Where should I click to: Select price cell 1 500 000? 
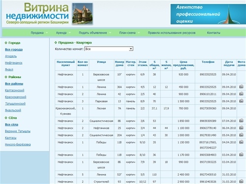(184, 101)
